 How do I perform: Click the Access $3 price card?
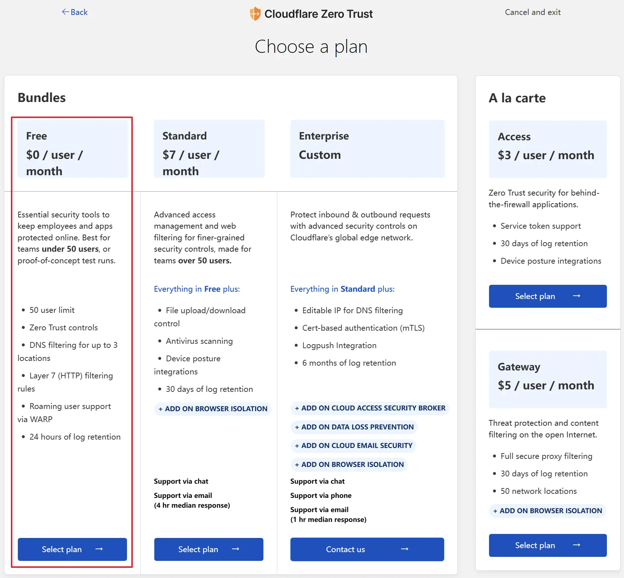pyautogui.click(x=548, y=149)
